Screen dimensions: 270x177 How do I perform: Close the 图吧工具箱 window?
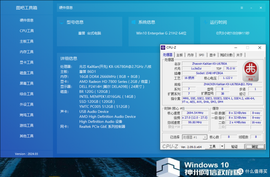pyautogui.click(x=261, y=8)
